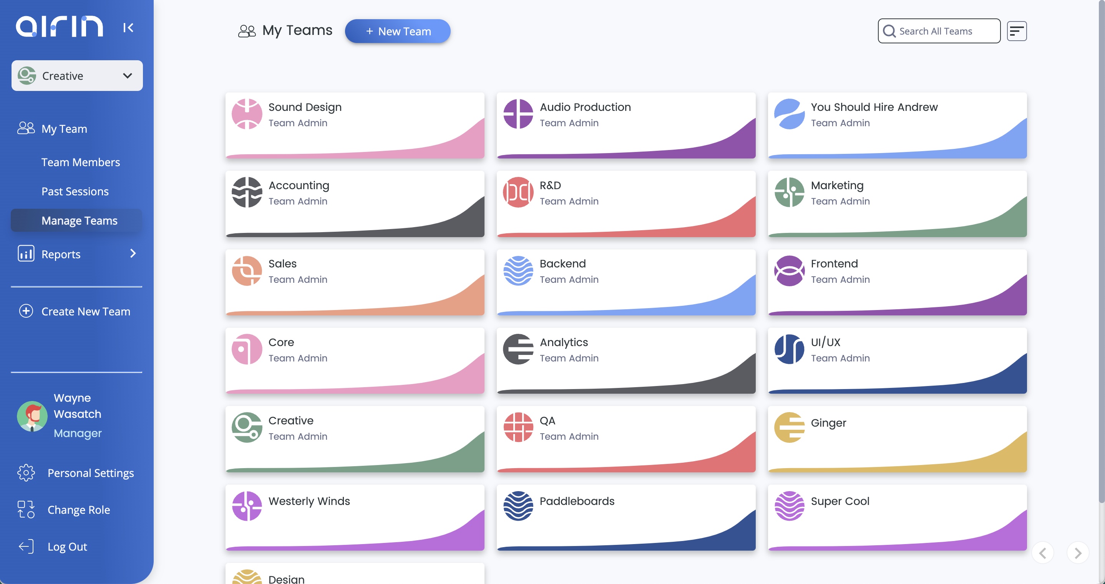Click the Ginger team logo
Image resolution: width=1105 pixels, height=584 pixels.
click(789, 427)
